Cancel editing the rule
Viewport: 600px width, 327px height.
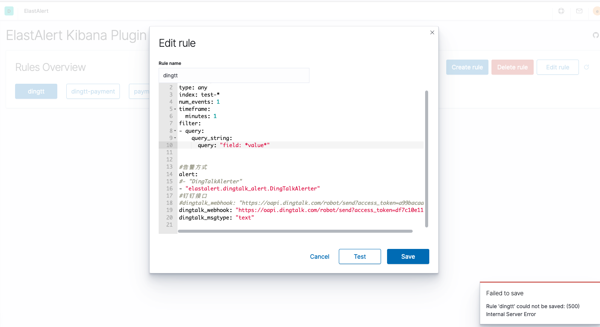(320, 256)
